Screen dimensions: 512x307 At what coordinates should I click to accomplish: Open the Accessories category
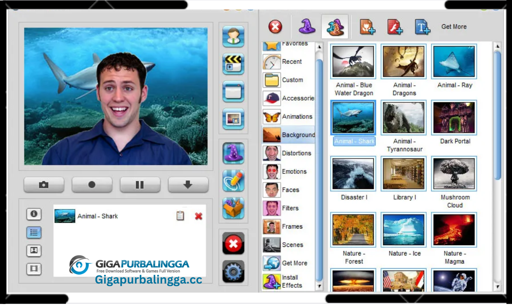(288, 98)
